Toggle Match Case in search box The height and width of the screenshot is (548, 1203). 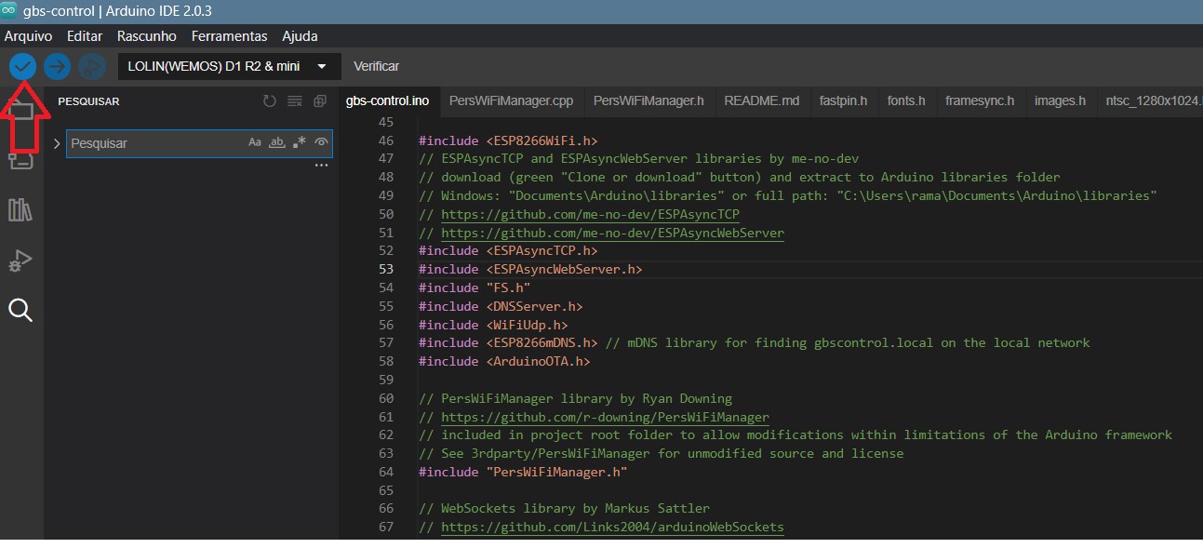click(x=255, y=142)
